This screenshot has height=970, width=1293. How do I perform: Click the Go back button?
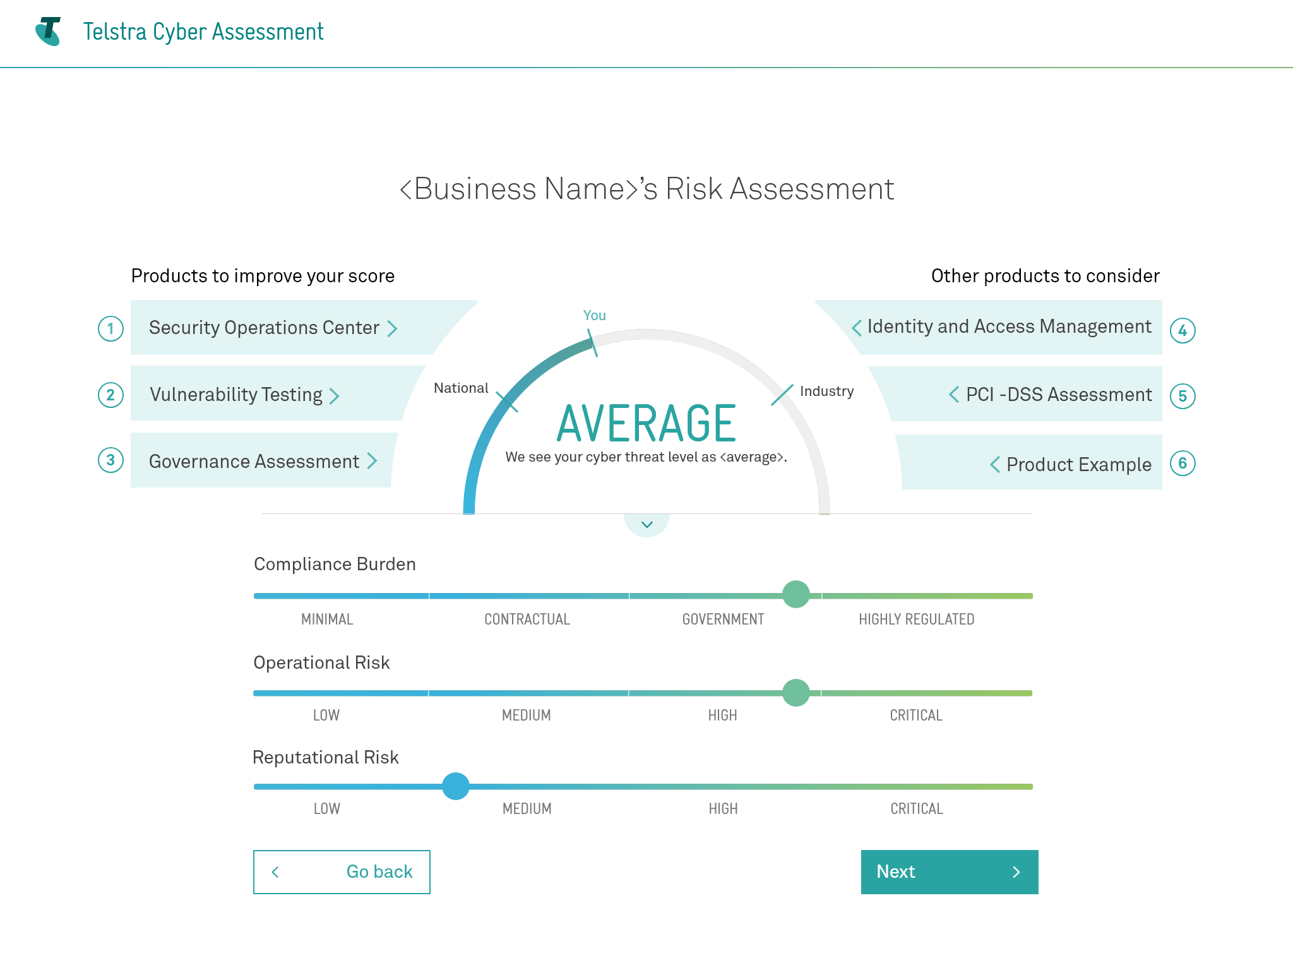click(342, 871)
